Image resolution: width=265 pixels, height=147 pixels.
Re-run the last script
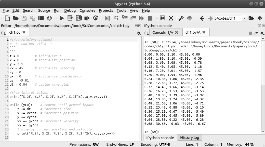pyautogui.click(x=96, y=18)
